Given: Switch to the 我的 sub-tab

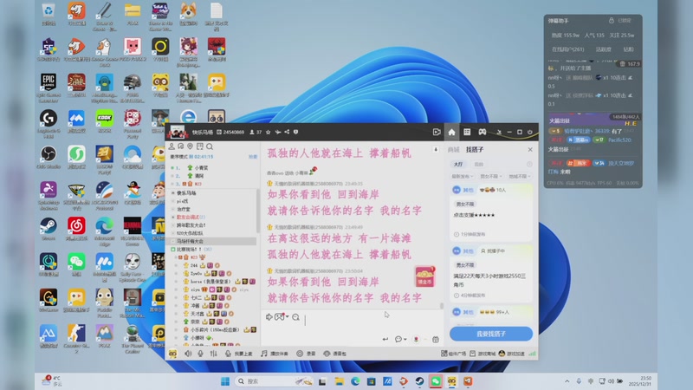Looking at the screenshot, I should tap(479, 164).
